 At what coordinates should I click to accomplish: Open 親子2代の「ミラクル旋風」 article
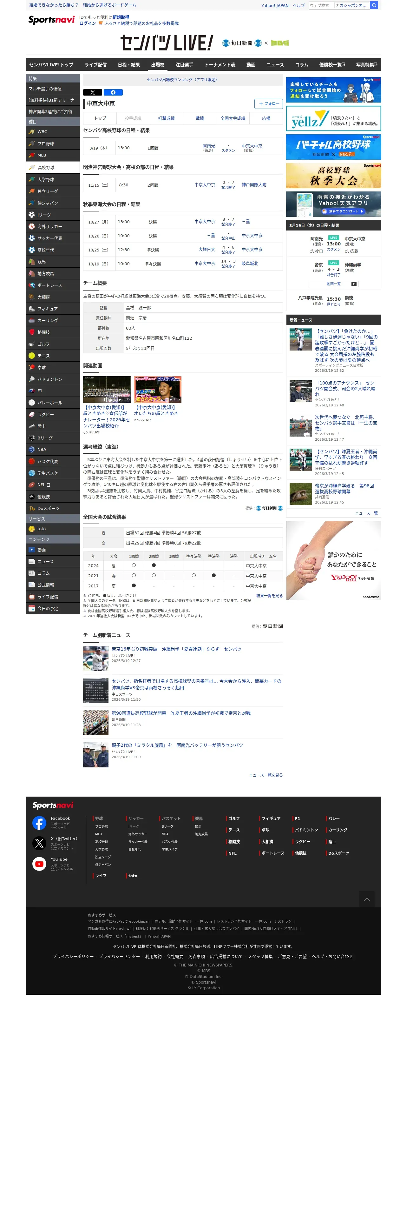pos(177,745)
